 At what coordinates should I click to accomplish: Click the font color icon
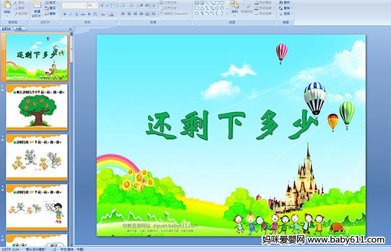[111, 14]
